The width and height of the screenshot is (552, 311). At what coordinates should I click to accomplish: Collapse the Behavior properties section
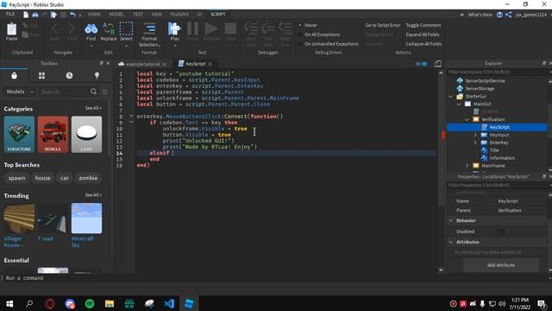[x=451, y=220]
